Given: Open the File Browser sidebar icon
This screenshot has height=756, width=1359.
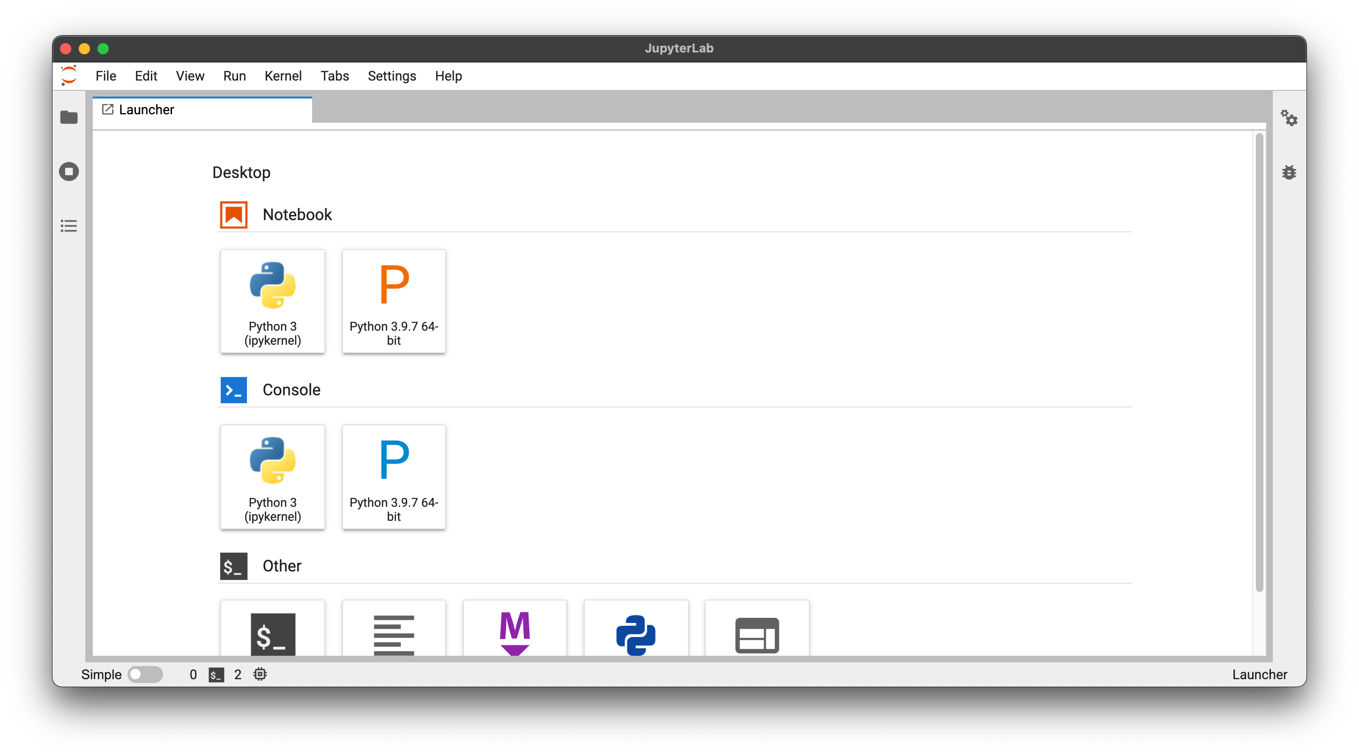Looking at the screenshot, I should tap(68, 117).
